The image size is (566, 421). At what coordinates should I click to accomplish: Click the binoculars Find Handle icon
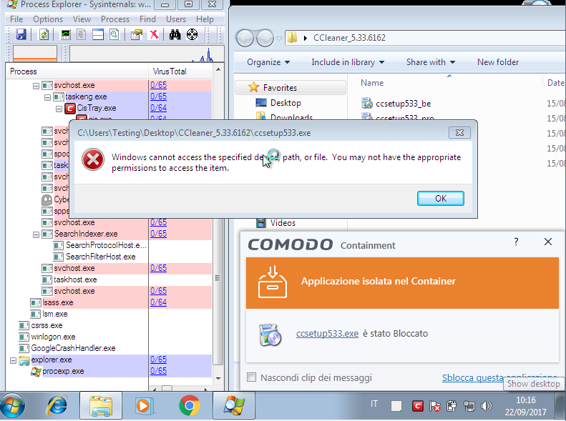click(x=175, y=34)
